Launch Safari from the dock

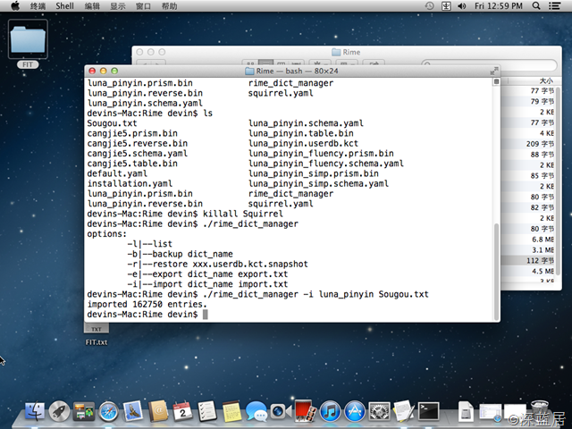tap(109, 412)
